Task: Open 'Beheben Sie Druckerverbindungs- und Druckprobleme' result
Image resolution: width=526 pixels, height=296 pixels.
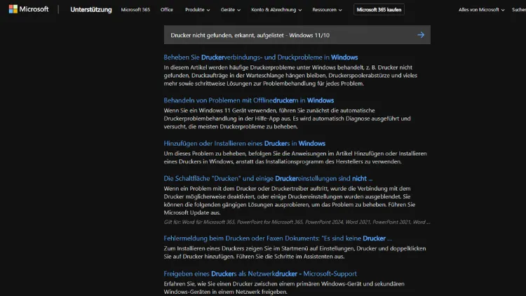Action: click(x=261, y=58)
